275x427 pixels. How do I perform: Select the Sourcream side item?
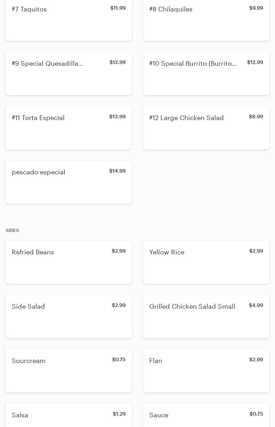pos(69,371)
